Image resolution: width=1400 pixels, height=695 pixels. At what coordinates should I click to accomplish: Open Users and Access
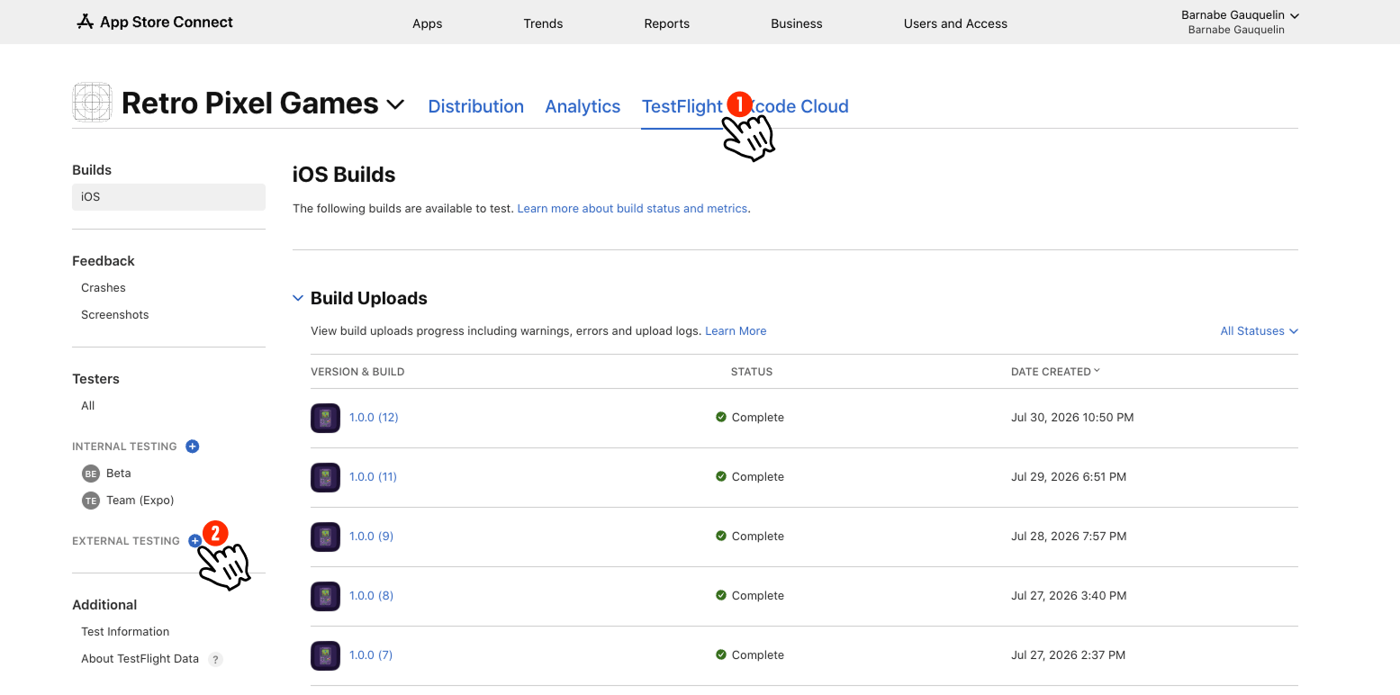point(955,23)
